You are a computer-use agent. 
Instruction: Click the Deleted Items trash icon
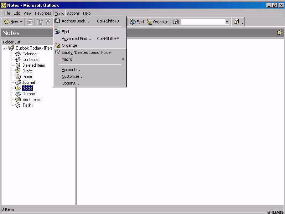click(18, 65)
